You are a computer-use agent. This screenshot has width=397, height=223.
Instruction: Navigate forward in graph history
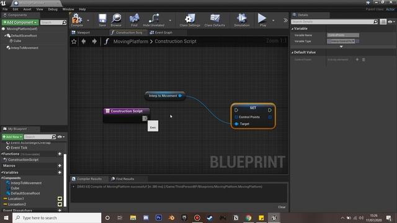point(94,42)
